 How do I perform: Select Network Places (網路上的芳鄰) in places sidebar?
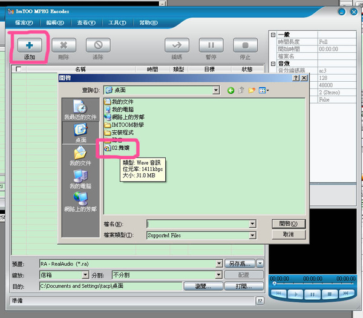click(80, 202)
